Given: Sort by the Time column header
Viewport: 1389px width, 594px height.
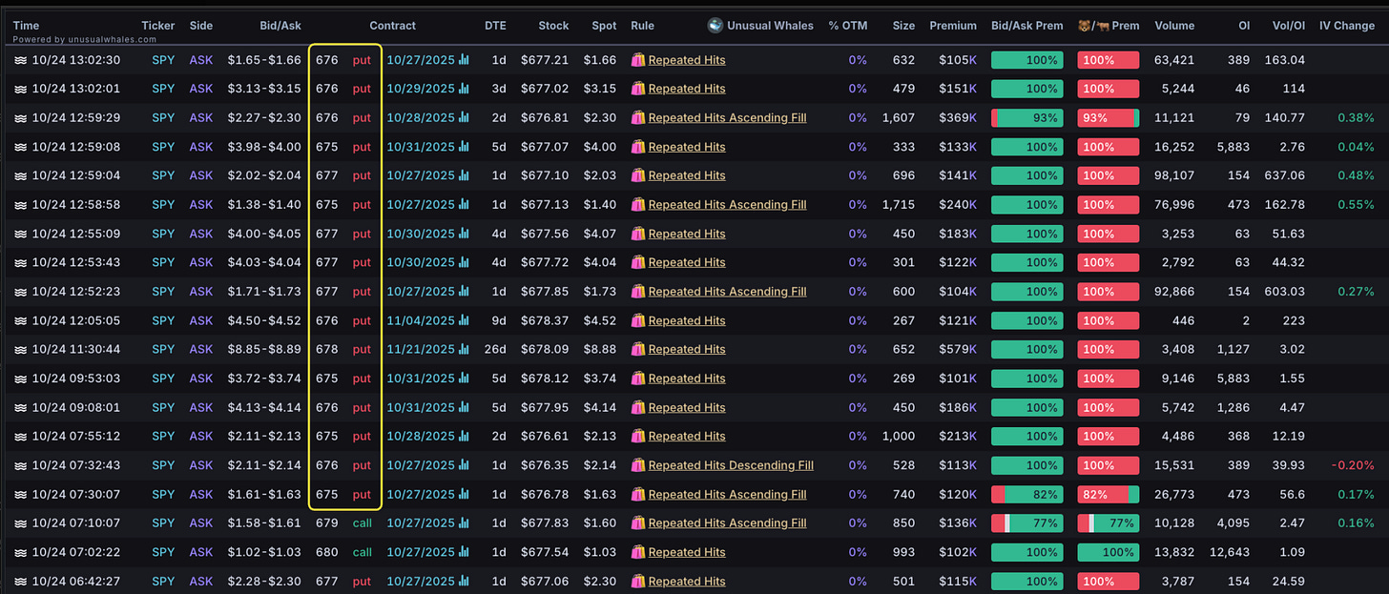Looking at the screenshot, I should [26, 26].
